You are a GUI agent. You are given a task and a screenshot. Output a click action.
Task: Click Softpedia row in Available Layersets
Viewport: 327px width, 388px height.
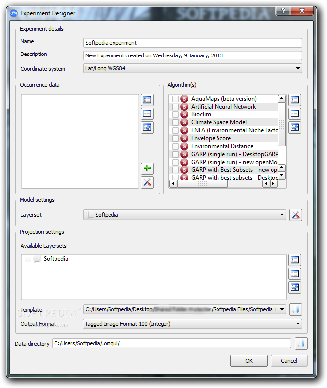point(154,259)
